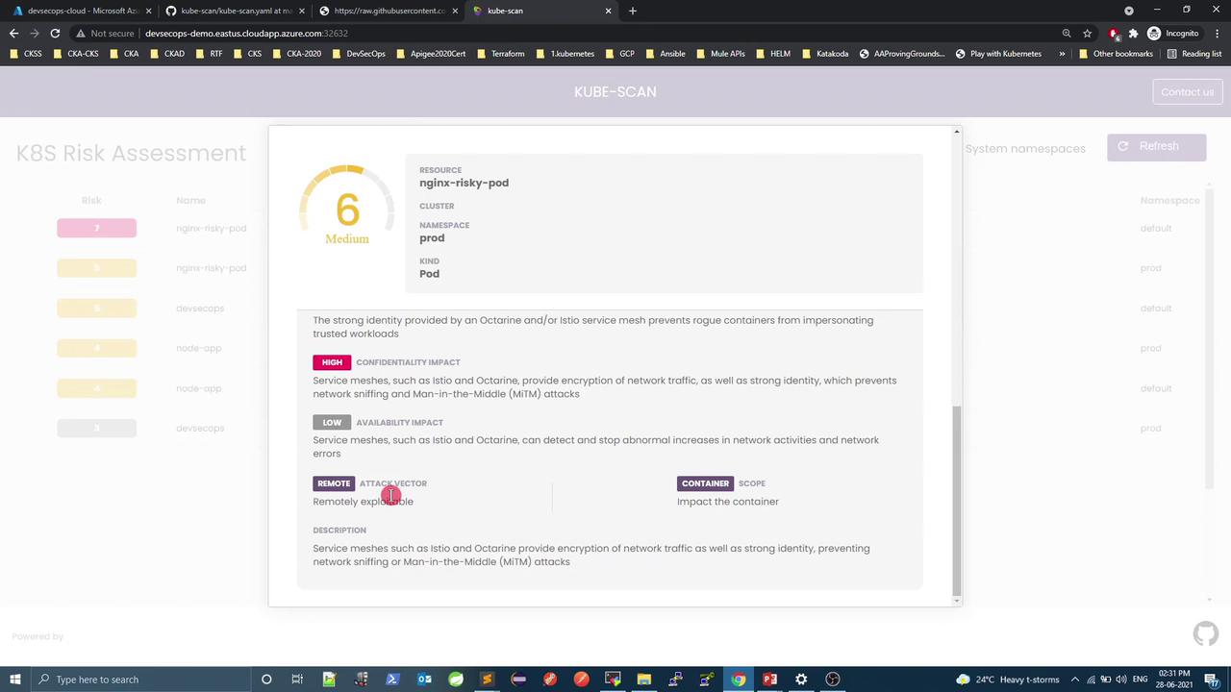Screen dimensions: 1231x692
Task: Click the kind value Pod in dialog
Action: (x=429, y=273)
